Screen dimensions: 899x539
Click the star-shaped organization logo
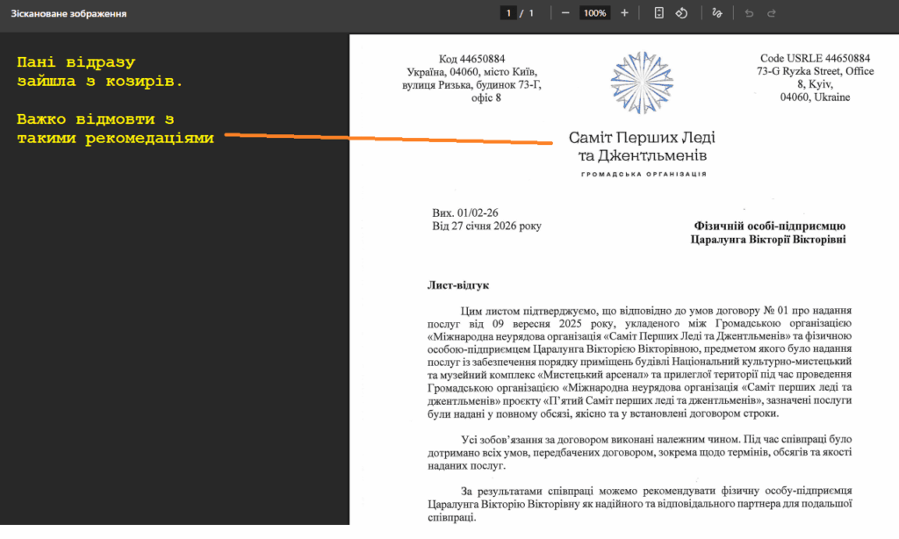point(642,86)
